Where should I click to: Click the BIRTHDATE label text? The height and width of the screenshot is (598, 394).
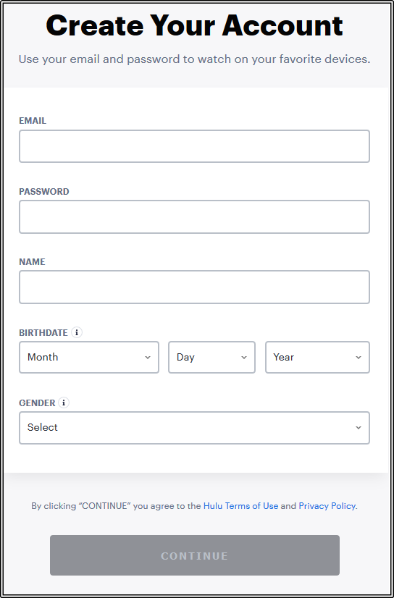(43, 332)
